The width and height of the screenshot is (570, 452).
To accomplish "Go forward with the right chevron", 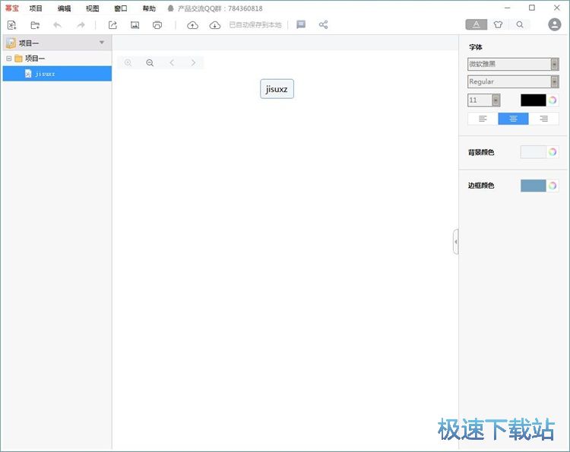I will point(193,62).
